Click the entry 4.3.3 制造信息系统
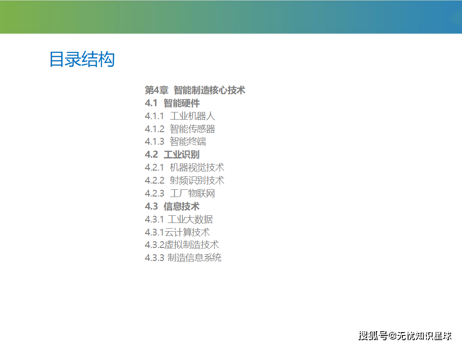This screenshot has width=462, height=346. coord(183,258)
